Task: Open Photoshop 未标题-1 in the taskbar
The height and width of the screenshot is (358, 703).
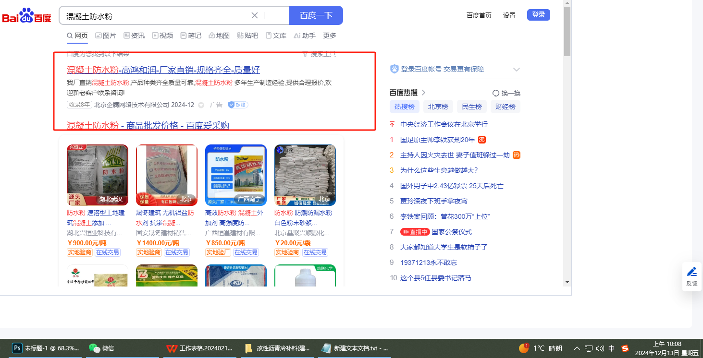Action: coord(46,348)
